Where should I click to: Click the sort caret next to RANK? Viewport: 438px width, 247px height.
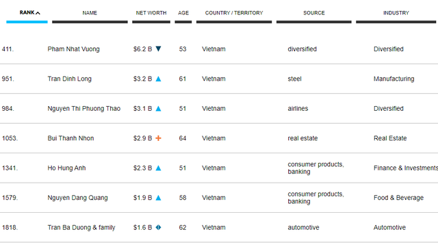(38, 13)
